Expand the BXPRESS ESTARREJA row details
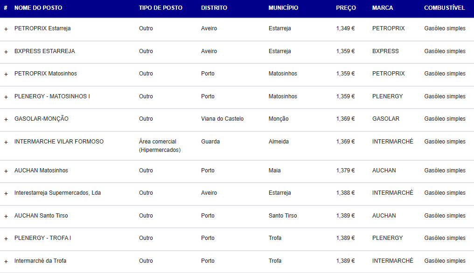This screenshot has width=474, height=273. pyautogui.click(x=6, y=52)
